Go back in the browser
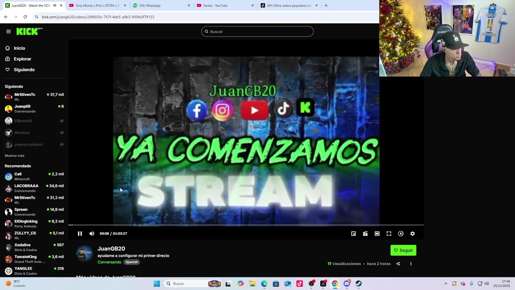This screenshot has width=515, height=290. coord(6,17)
